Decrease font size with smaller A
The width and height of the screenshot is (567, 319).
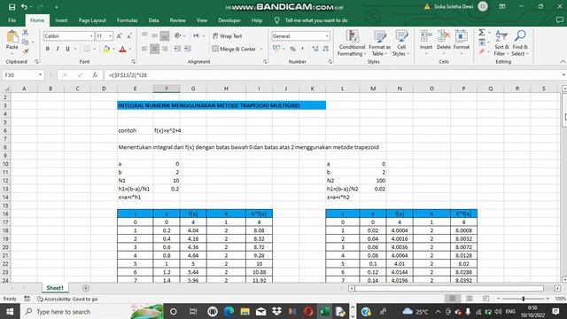(x=129, y=35)
